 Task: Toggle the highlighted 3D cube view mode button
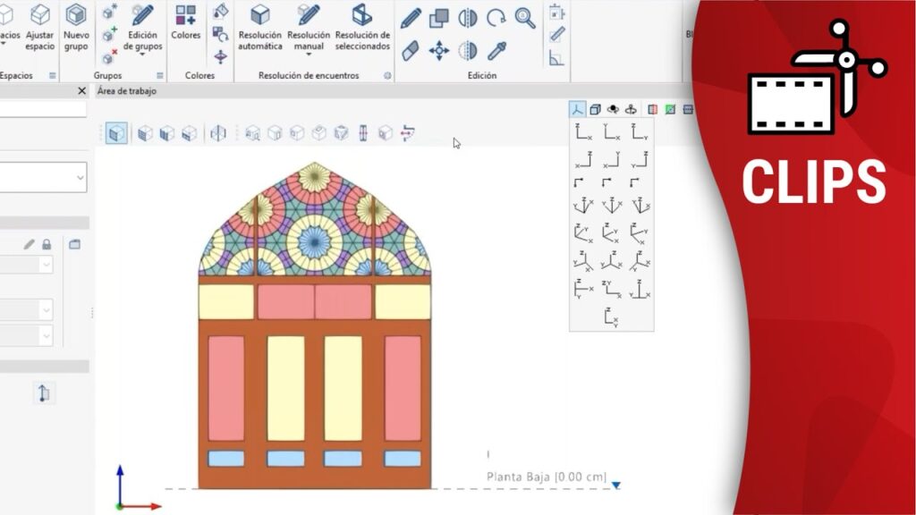click(x=116, y=134)
